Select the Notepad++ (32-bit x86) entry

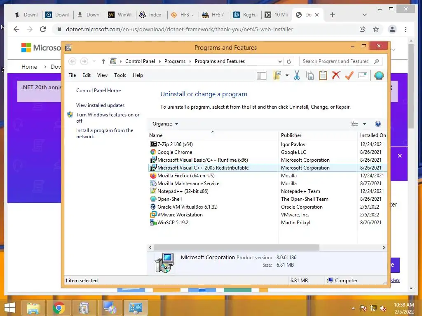coord(267,191)
